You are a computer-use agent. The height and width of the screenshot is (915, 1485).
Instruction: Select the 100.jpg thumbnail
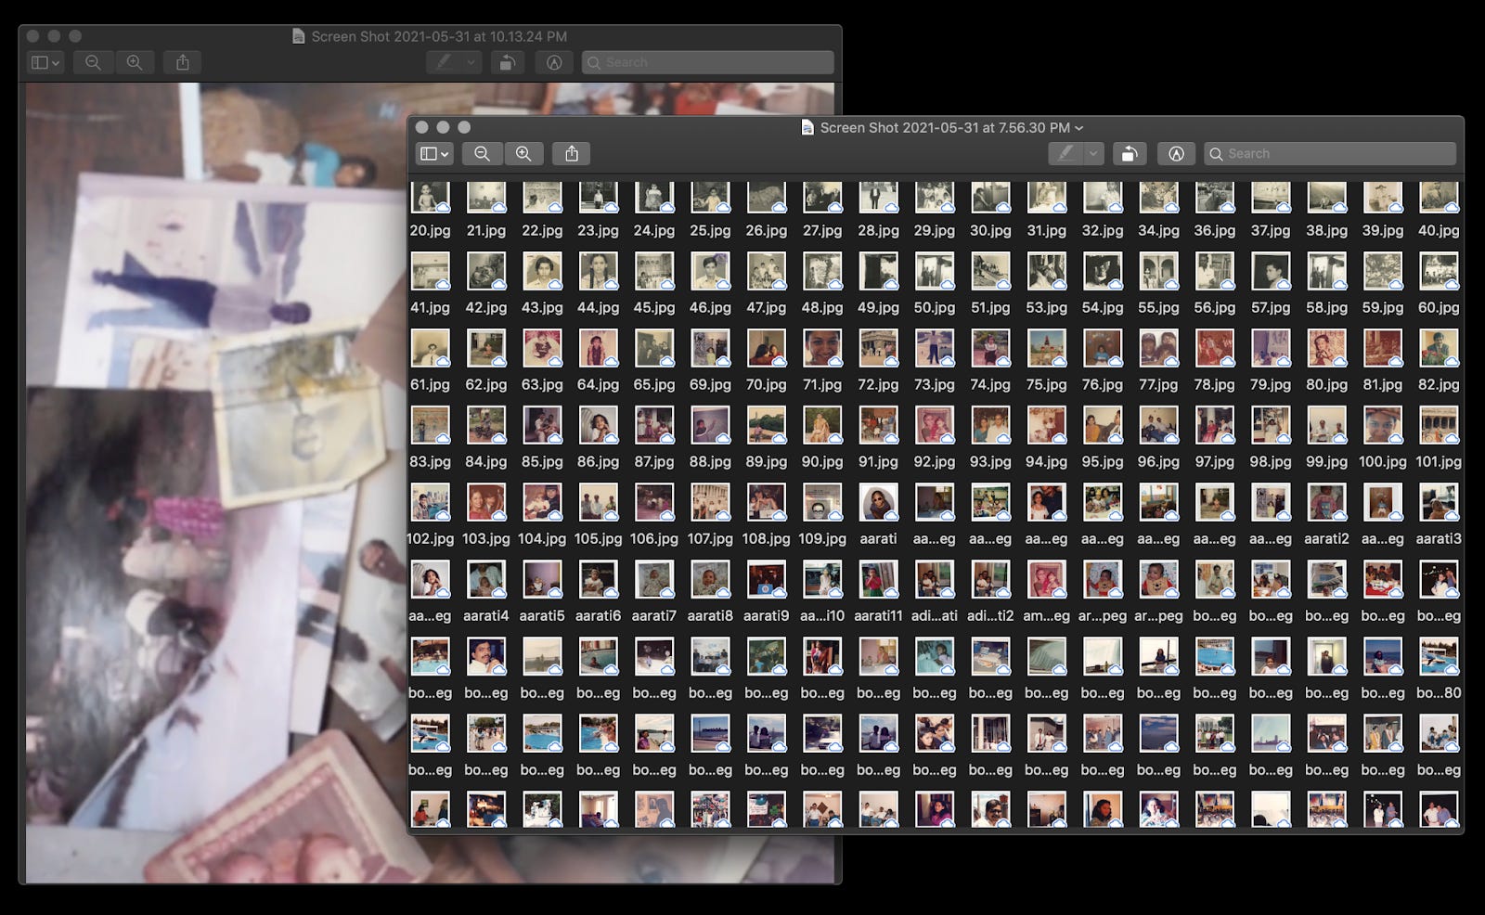point(1383,425)
